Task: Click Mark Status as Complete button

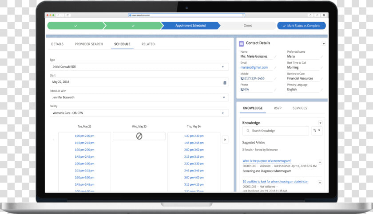Action: [302, 26]
